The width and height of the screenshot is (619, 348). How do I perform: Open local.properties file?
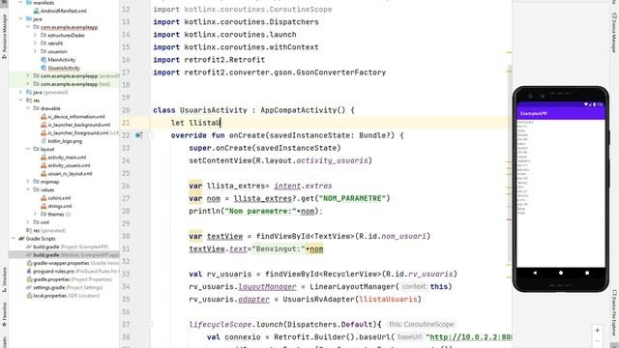click(x=63, y=296)
